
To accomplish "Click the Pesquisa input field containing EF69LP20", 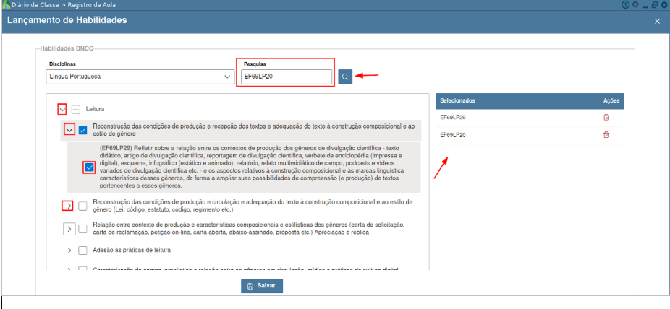I will [x=287, y=77].
